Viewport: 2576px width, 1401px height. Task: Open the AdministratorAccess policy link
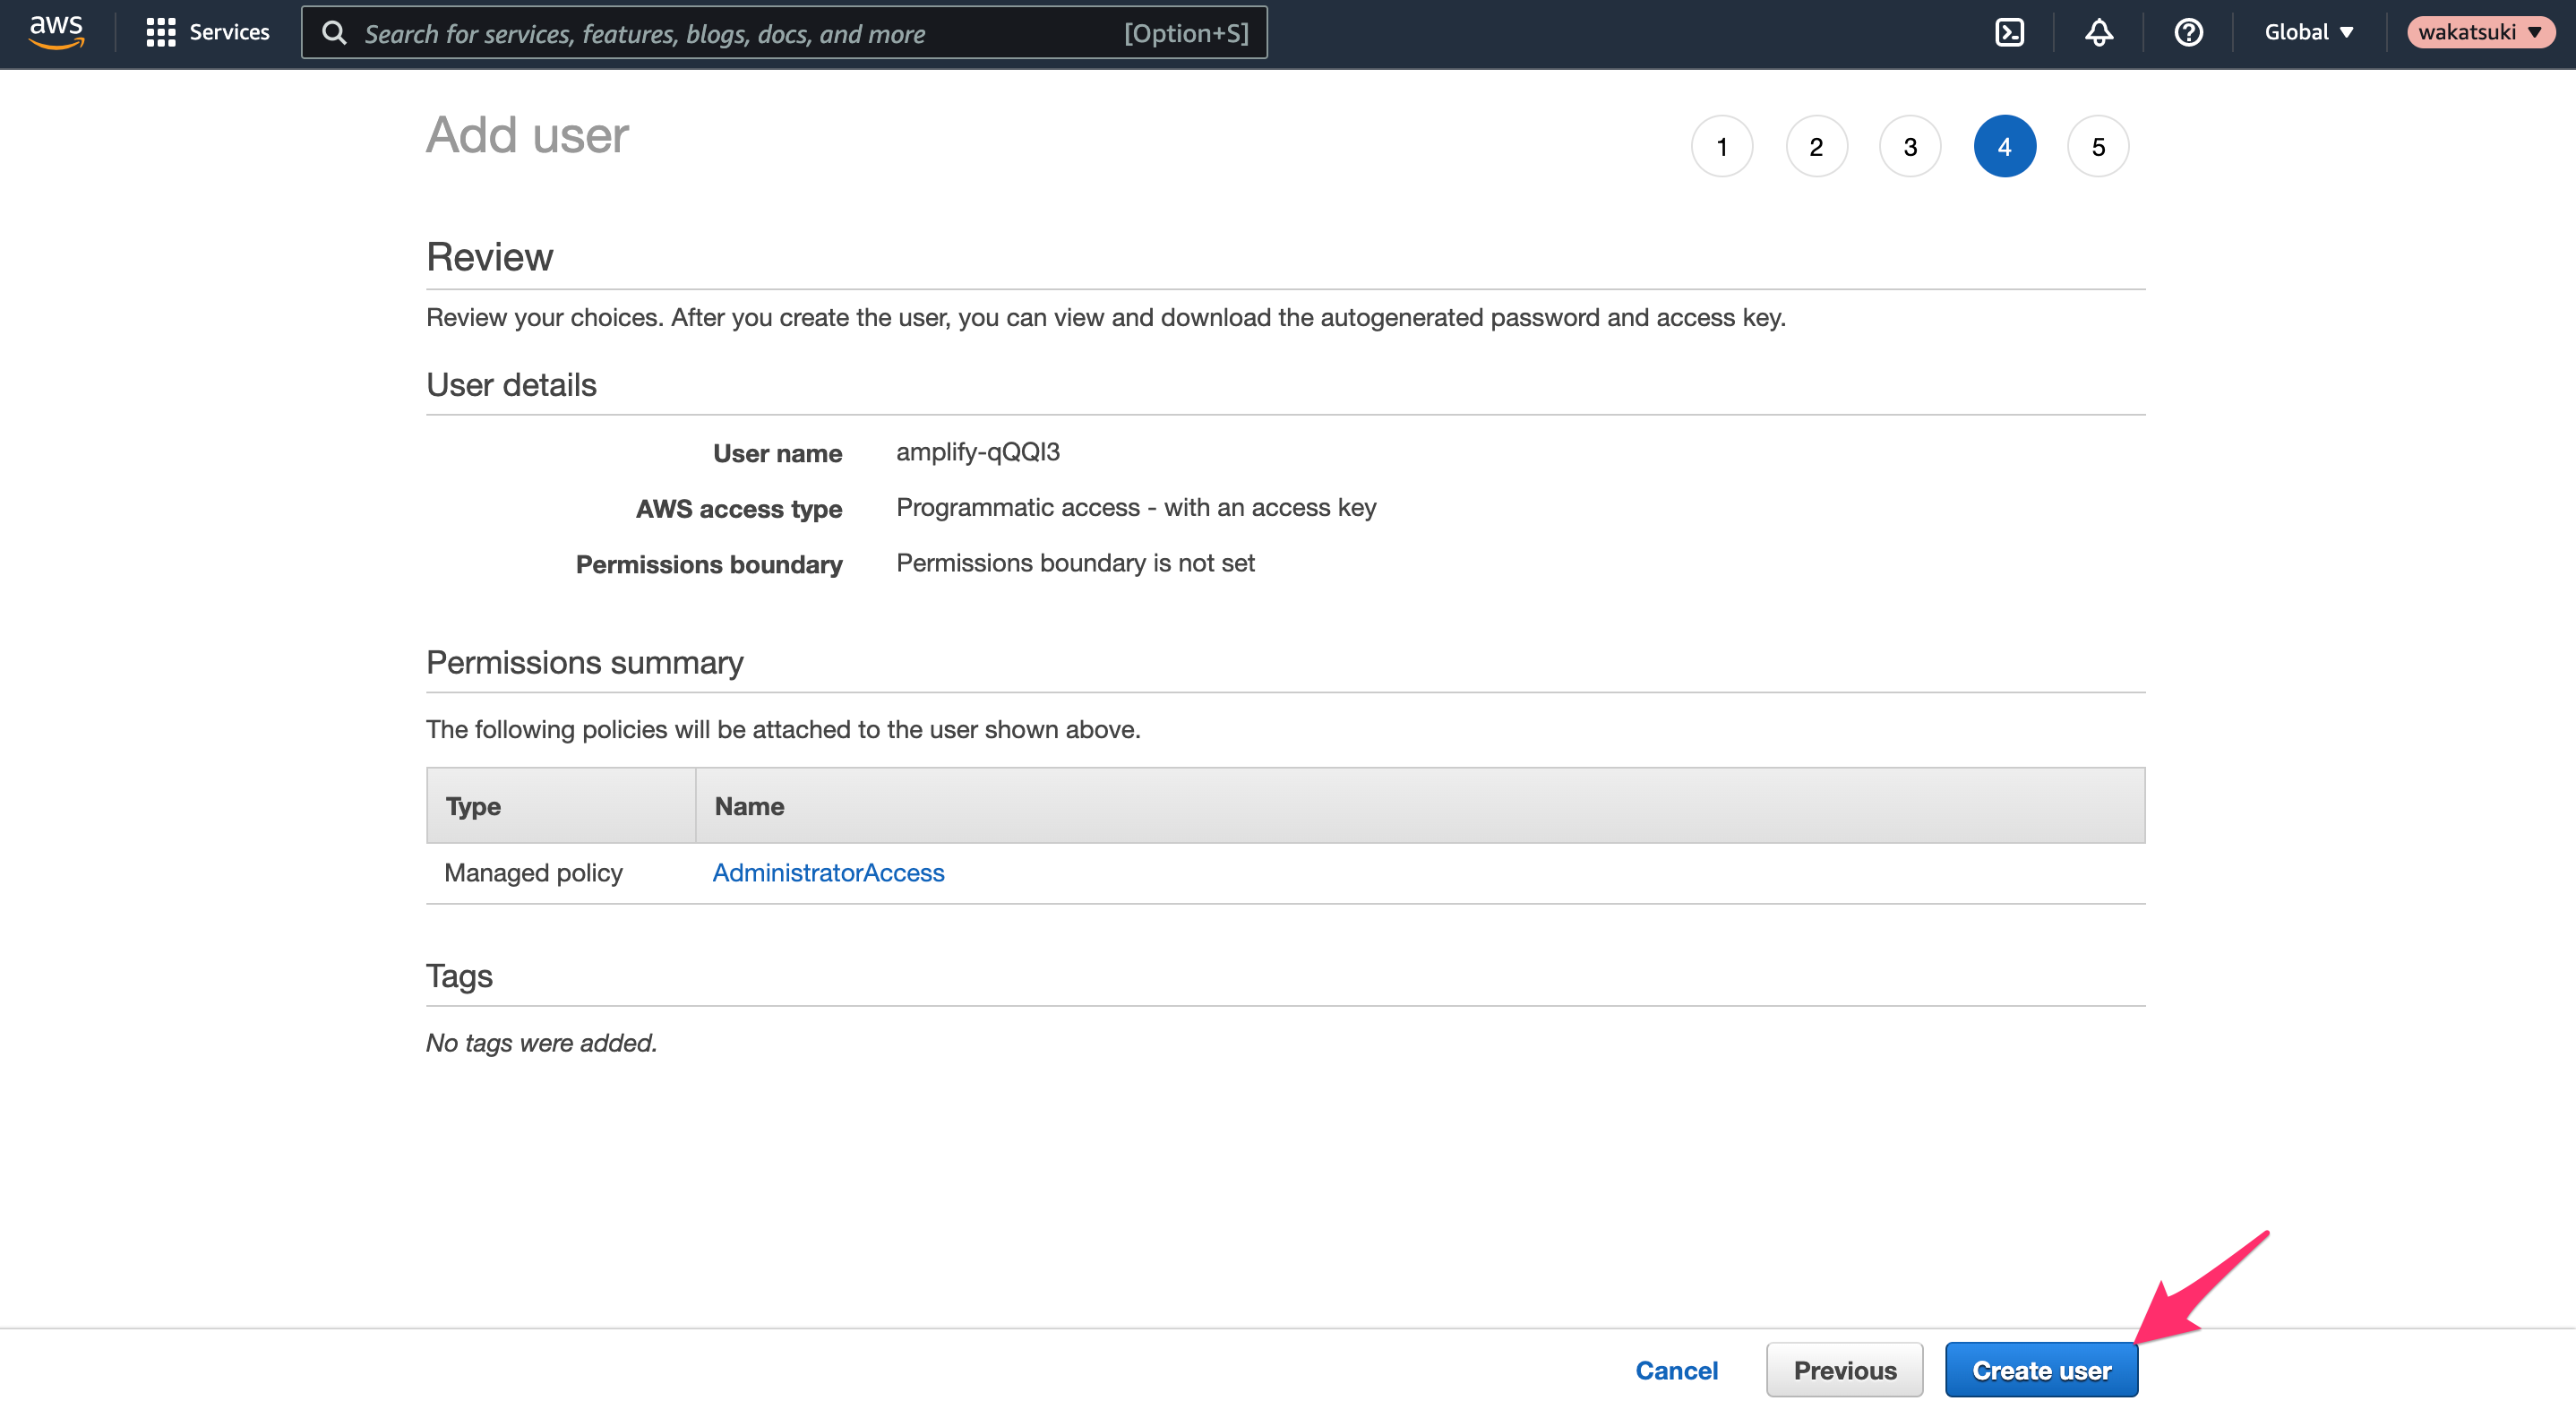click(x=828, y=873)
